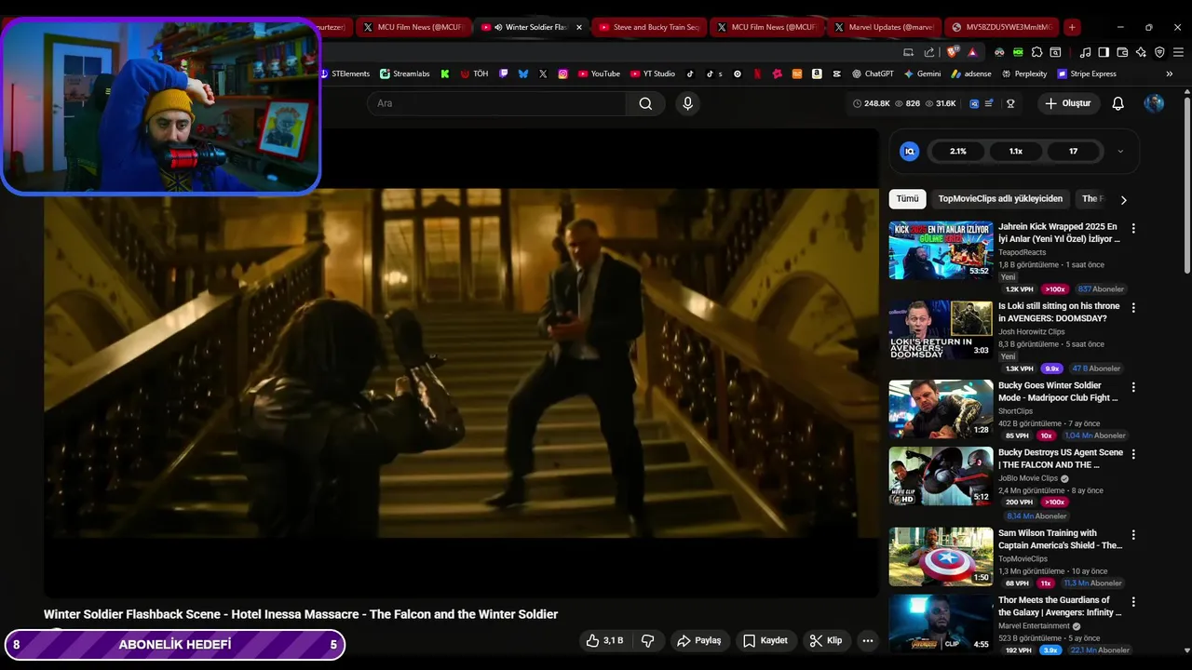The image size is (1192, 670).
Task: Open the YouTube account avatar menu
Action: (1154, 103)
